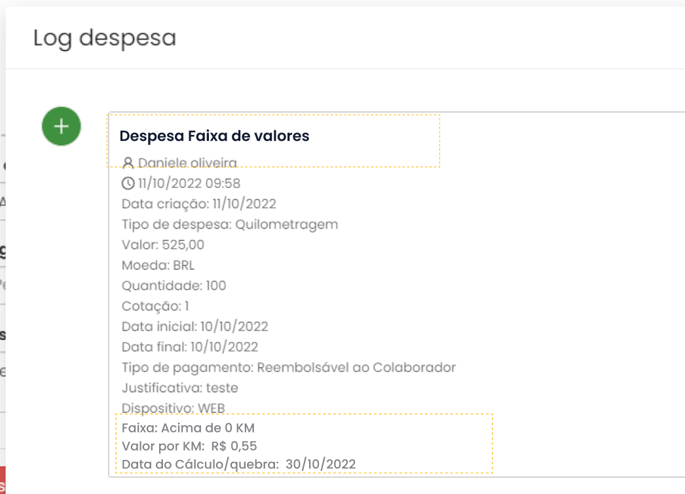This screenshot has height=494, width=685.
Task: Select the Log despesa heading
Action: coord(105,39)
